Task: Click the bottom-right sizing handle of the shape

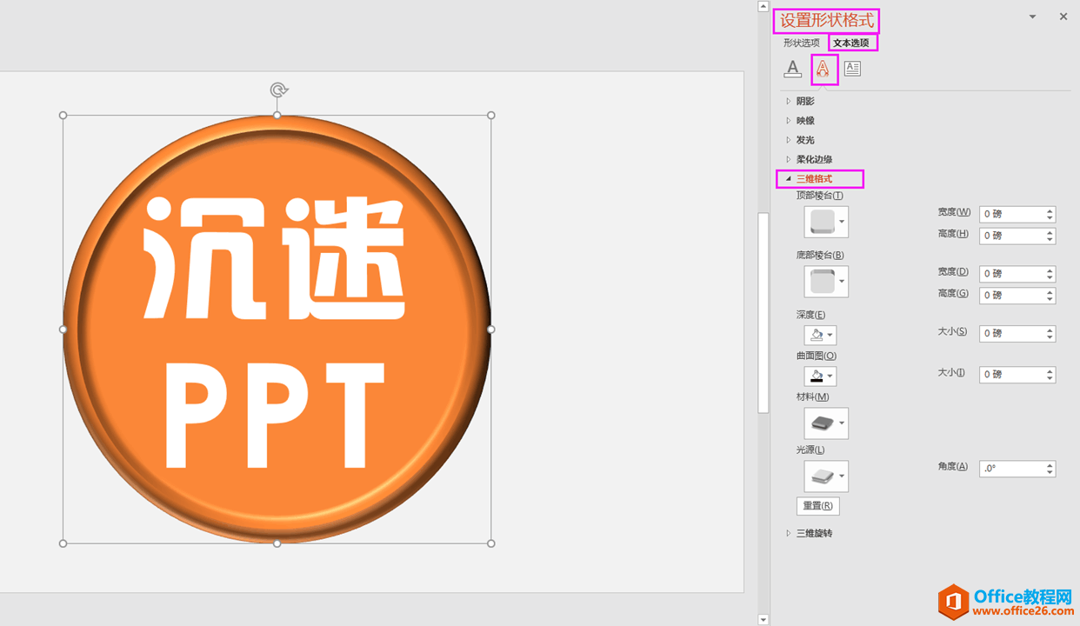Action: tap(491, 543)
